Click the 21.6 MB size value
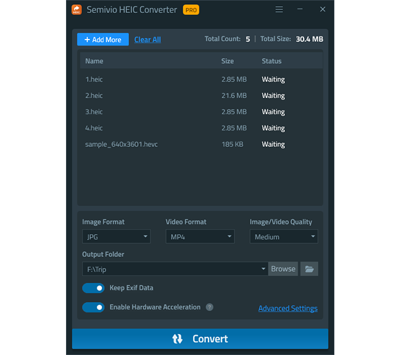 pos(234,96)
